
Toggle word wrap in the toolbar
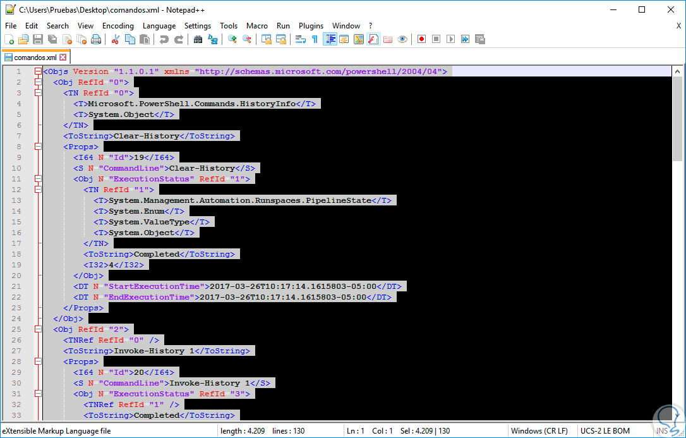[300, 39]
